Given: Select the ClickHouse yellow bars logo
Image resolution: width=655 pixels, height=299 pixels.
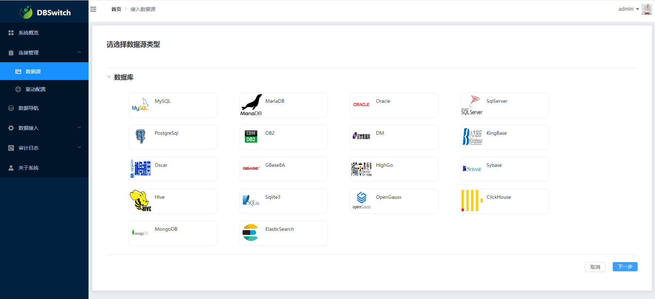Looking at the screenshot, I should pos(472,201).
